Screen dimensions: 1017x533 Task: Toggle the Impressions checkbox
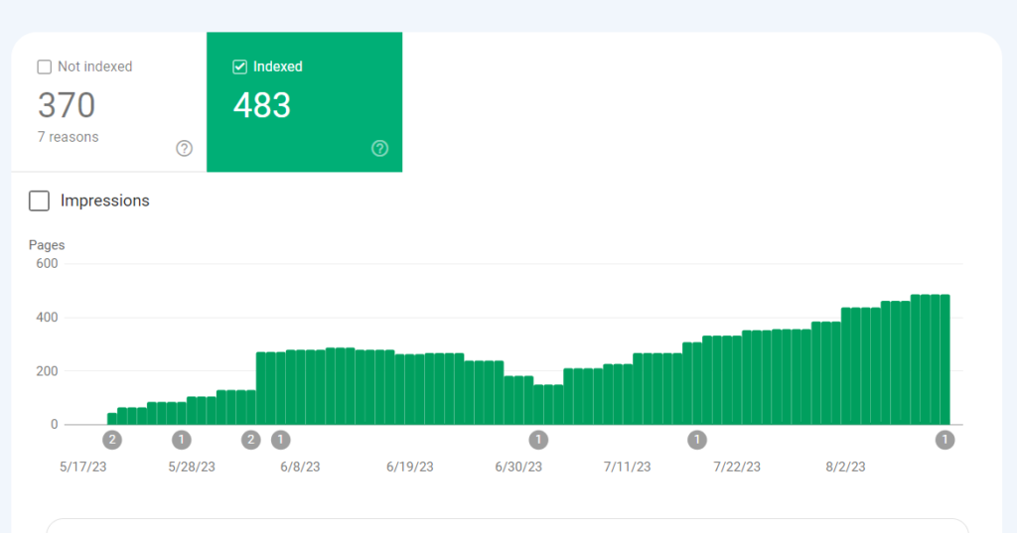[39, 201]
